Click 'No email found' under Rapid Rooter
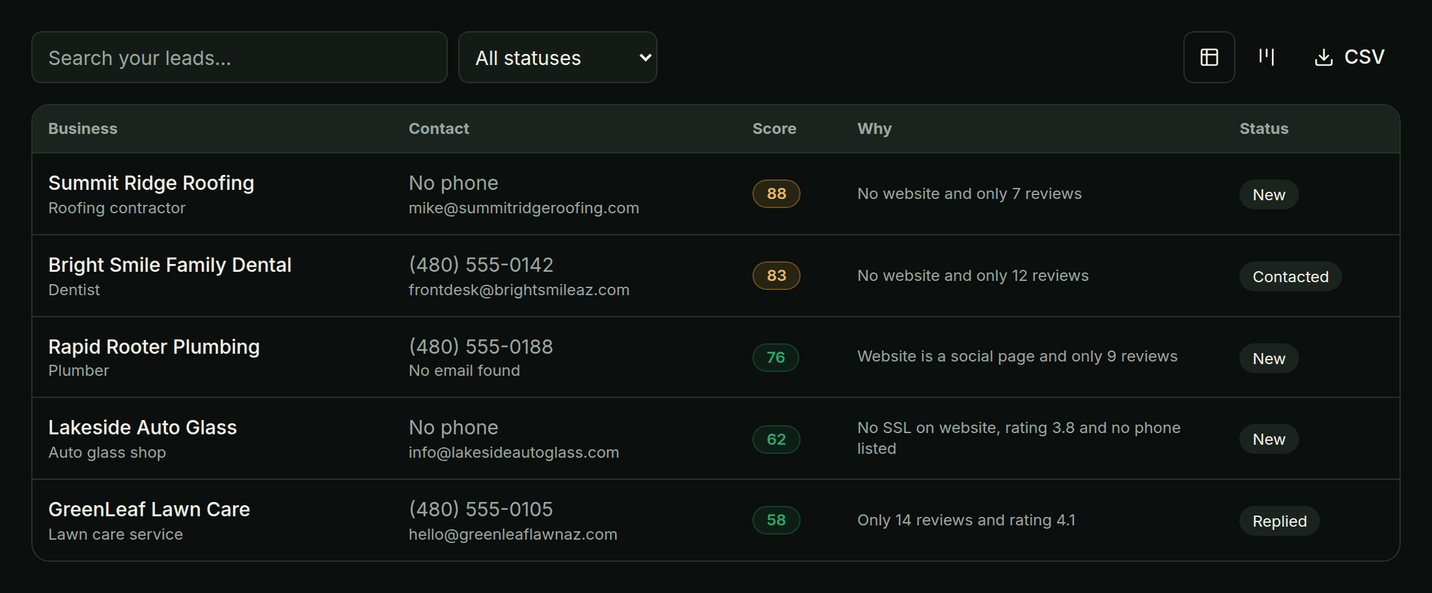This screenshot has width=1432, height=593. [x=464, y=371]
